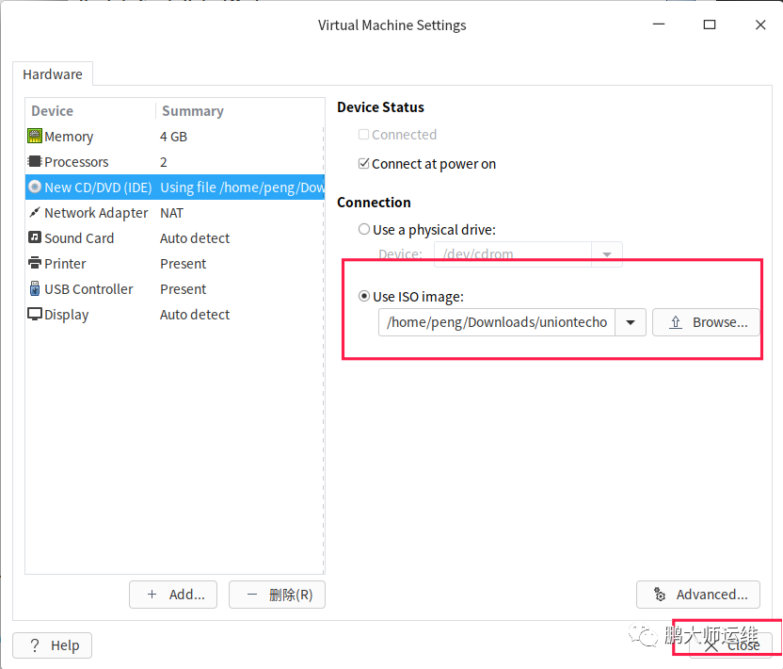Open the physical drive Device dropdown
This screenshot has width=783, height=669.
tap(607, 254)
